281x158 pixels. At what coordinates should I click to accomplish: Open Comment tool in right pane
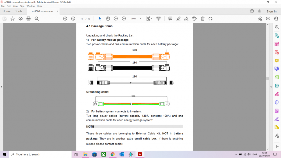[x=277, y=61]
